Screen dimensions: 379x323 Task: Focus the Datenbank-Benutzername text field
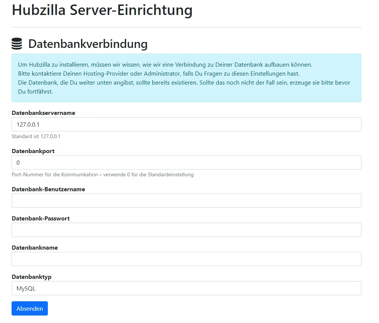[187, 201]
